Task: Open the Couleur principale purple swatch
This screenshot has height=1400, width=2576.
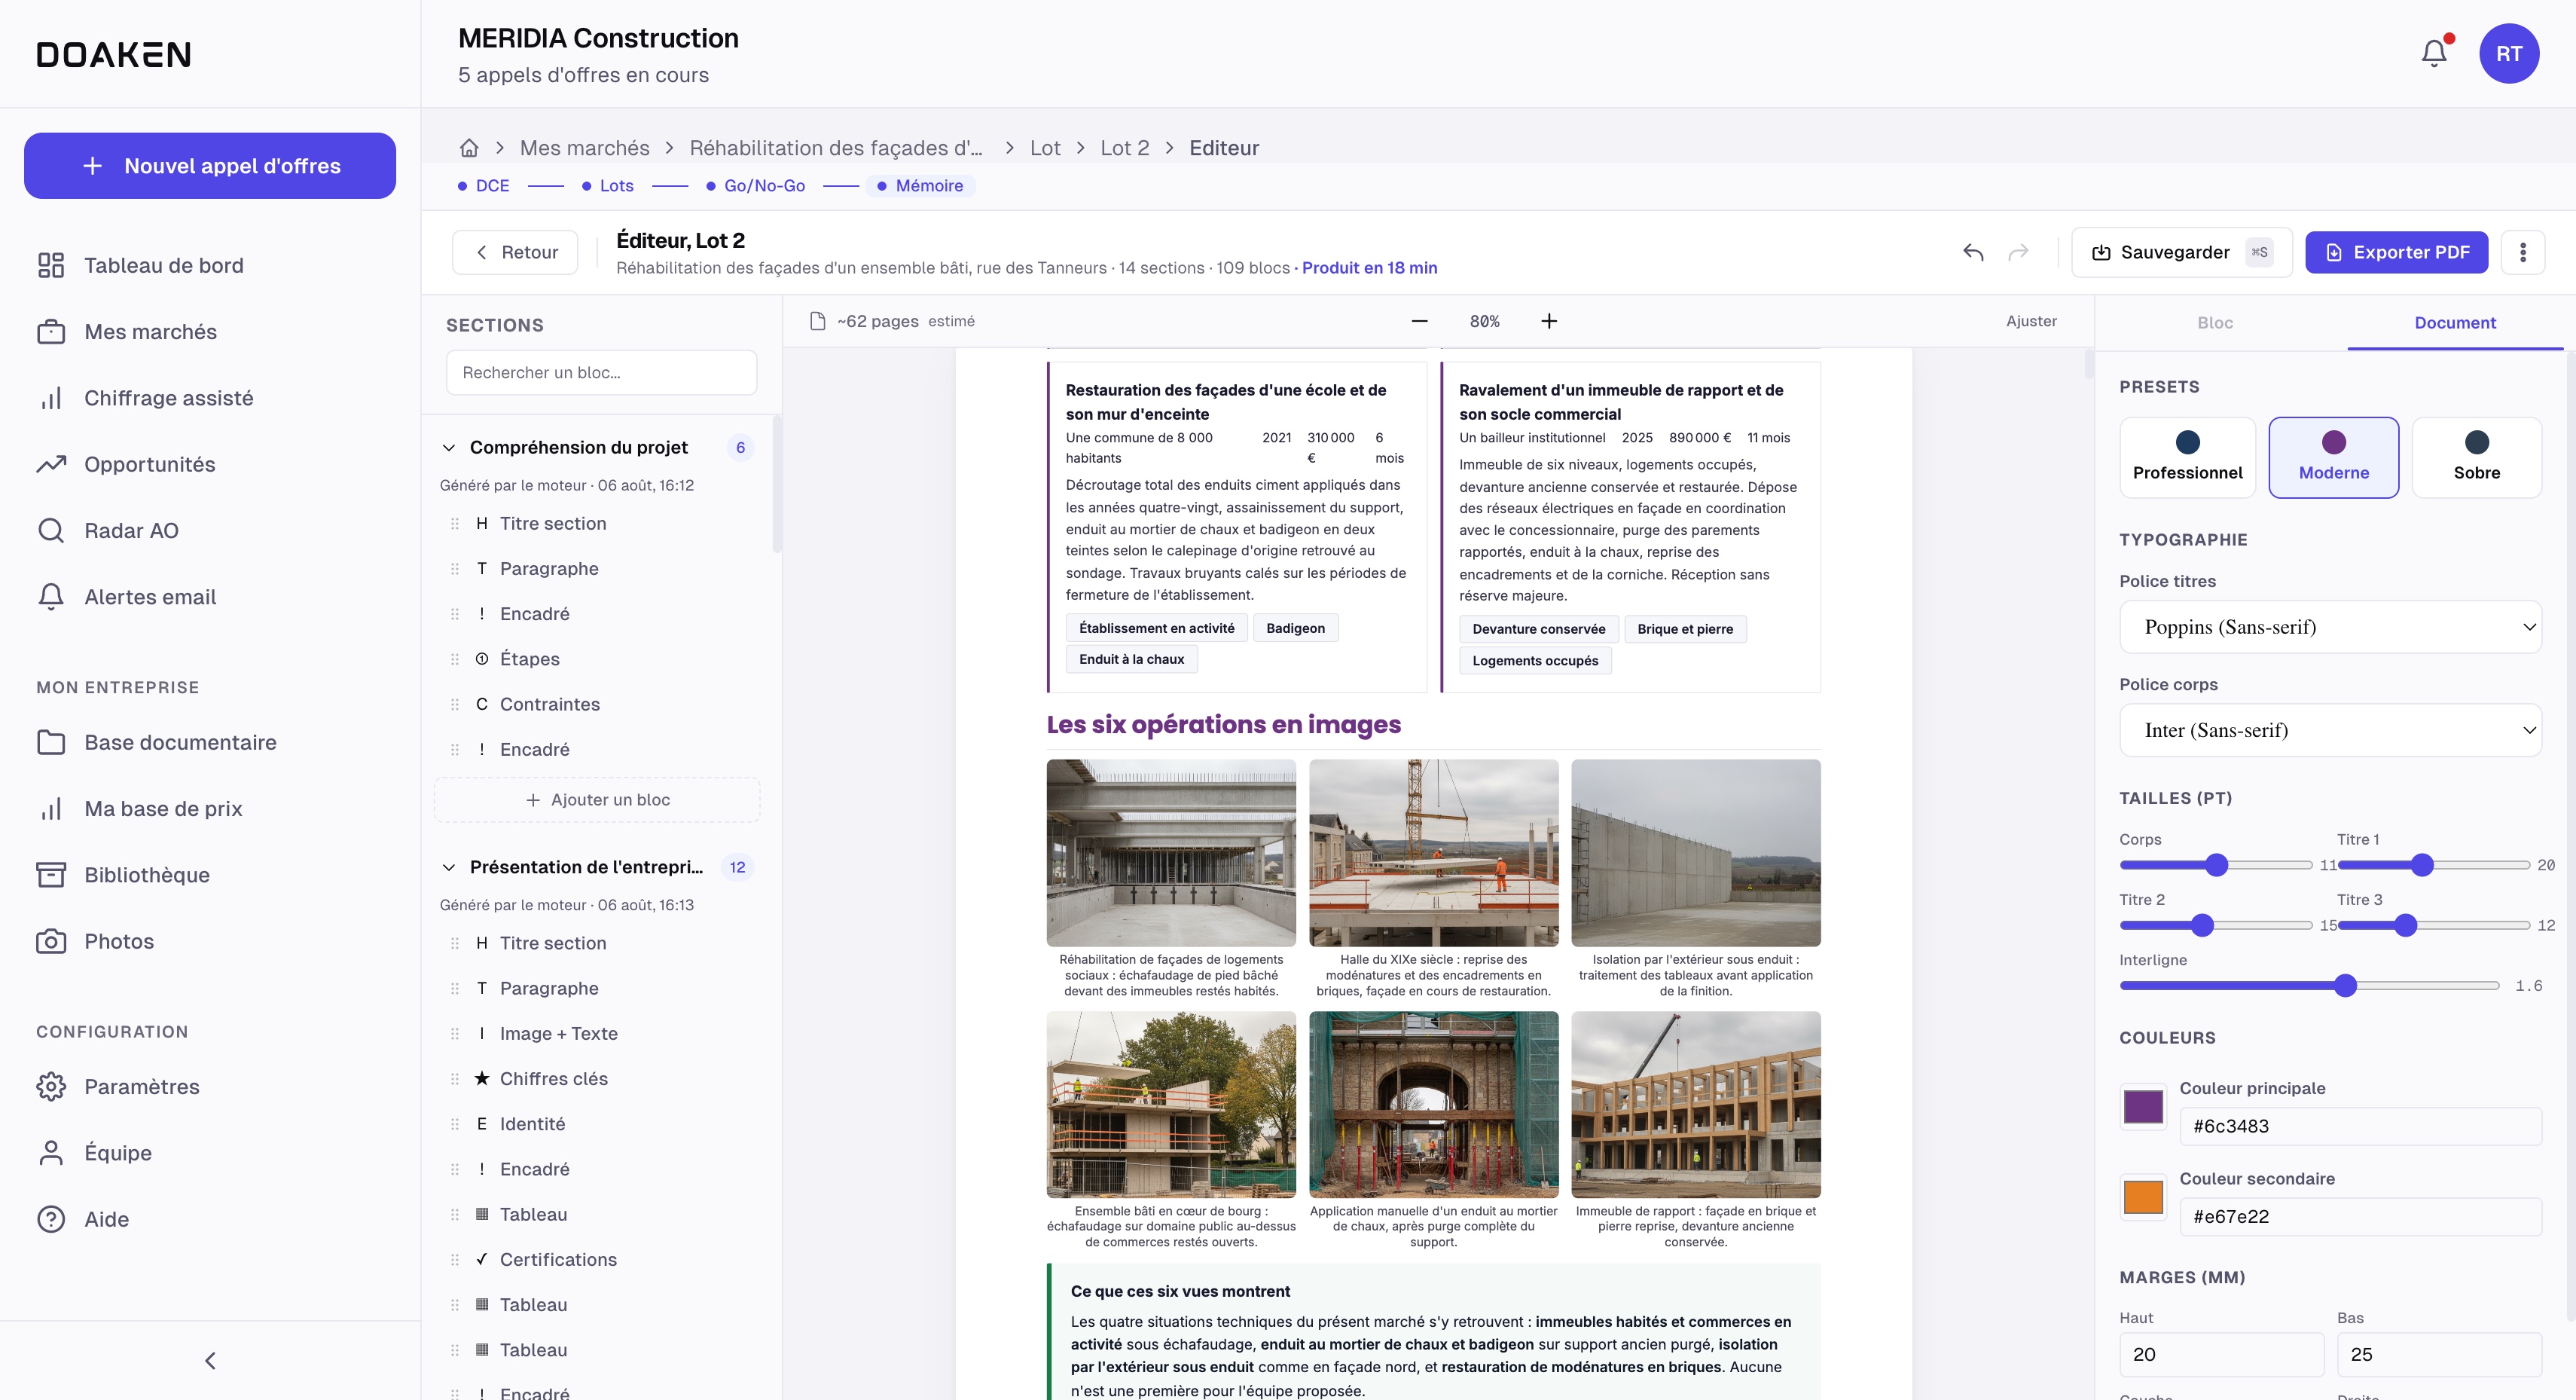Action: [2143, 1107]
